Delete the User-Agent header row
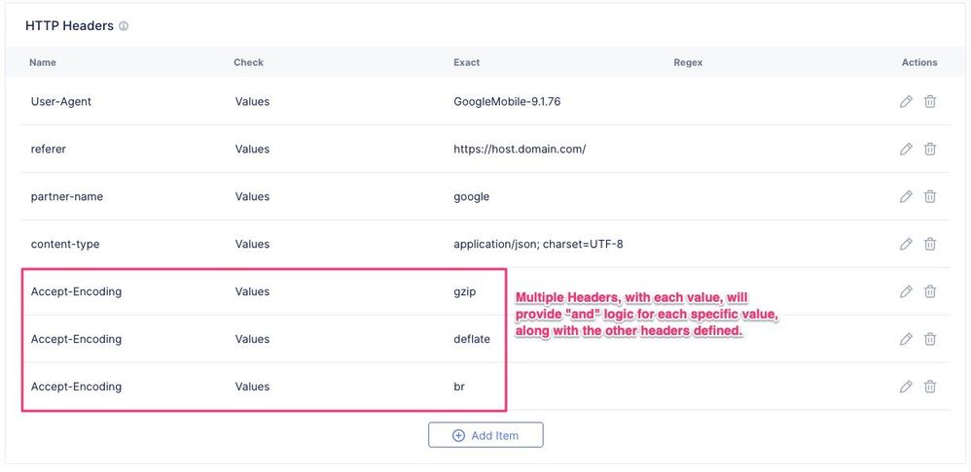 coord(930,101)
